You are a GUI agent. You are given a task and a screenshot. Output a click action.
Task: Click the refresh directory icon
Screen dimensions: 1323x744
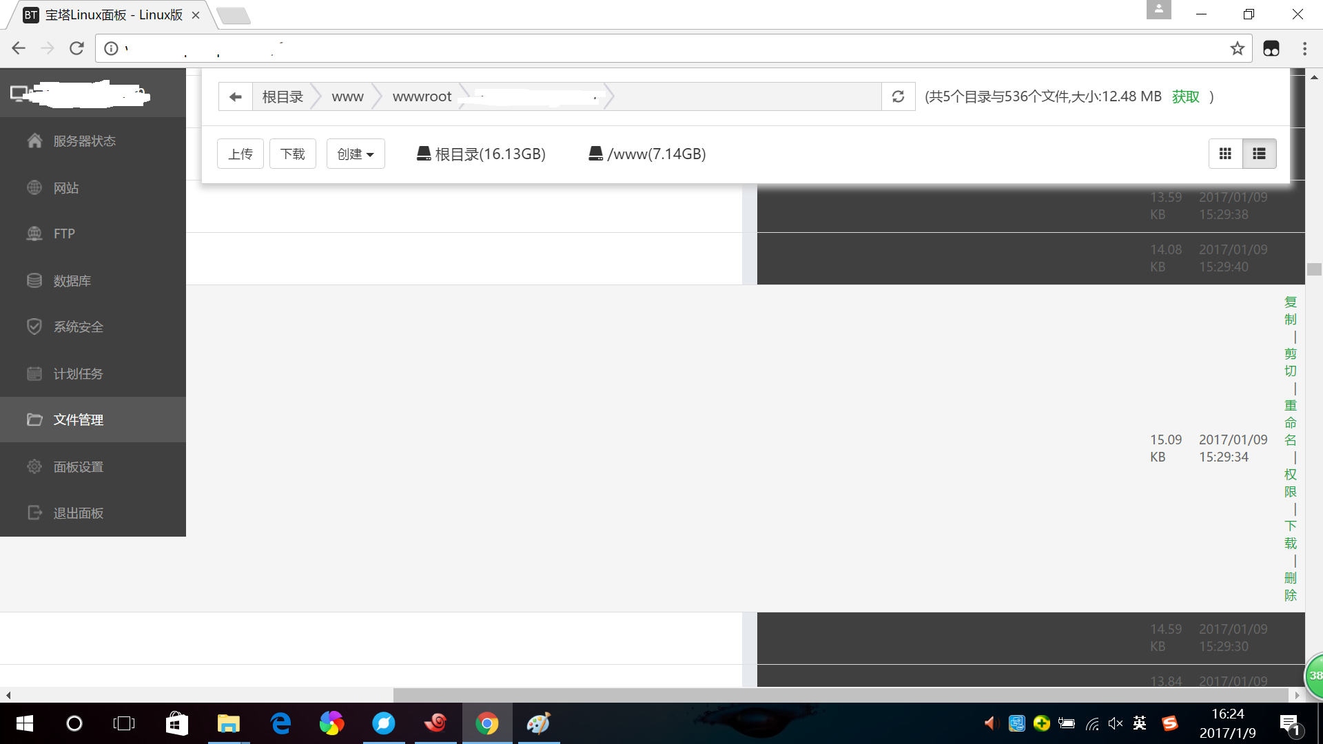click(x=898, y=96)
